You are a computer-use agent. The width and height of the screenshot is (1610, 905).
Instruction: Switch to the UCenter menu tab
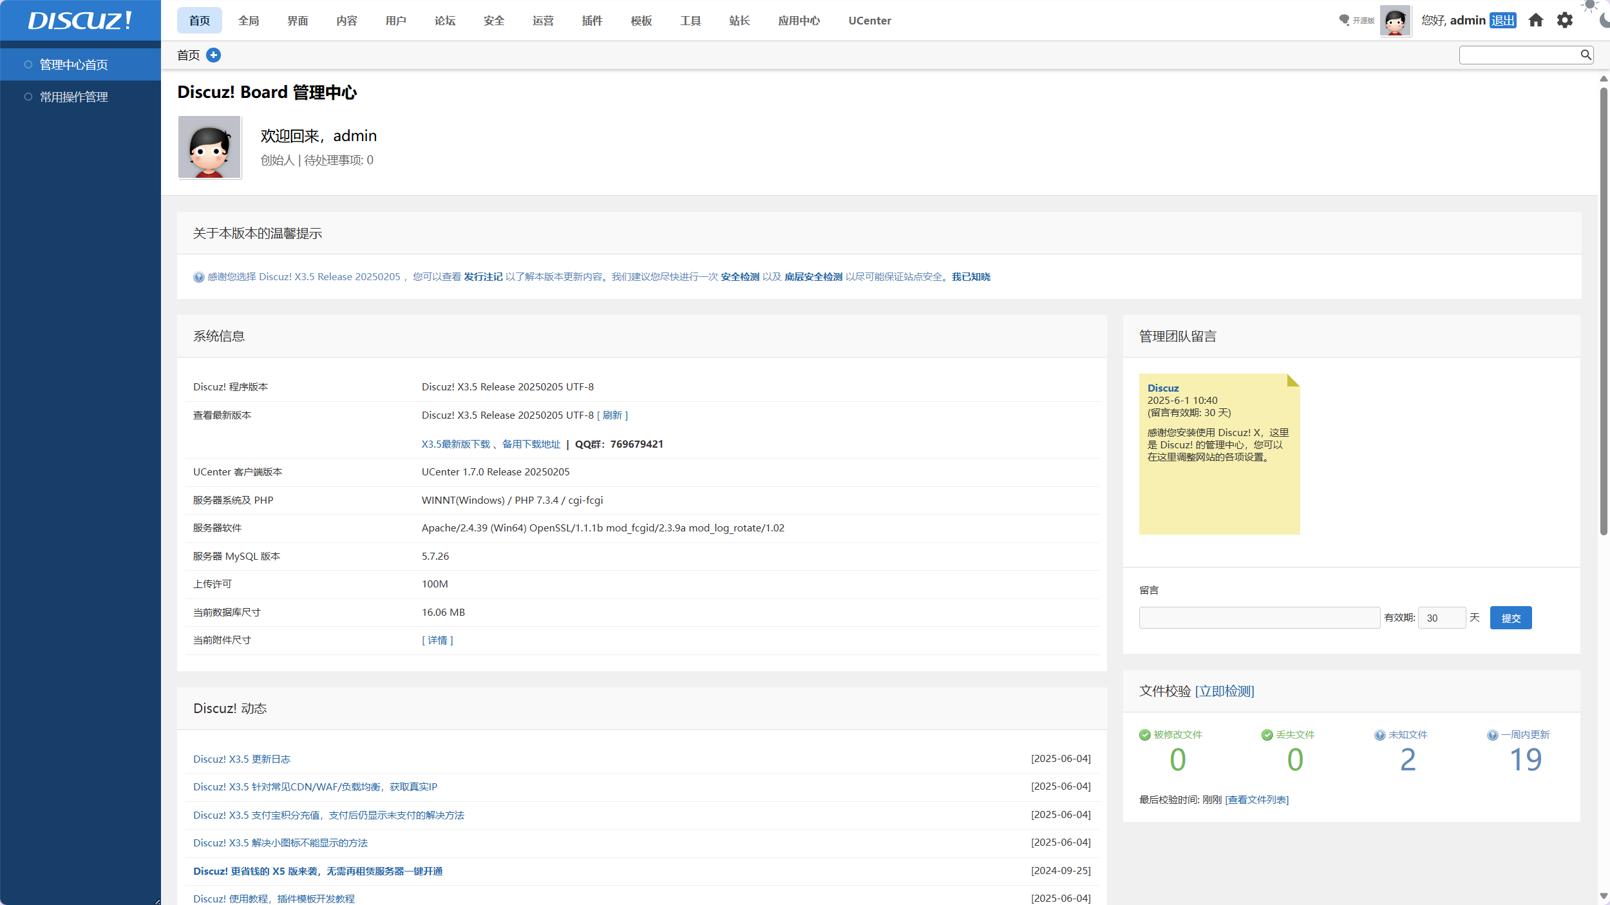pyautogui.click(x=869, y=21)
